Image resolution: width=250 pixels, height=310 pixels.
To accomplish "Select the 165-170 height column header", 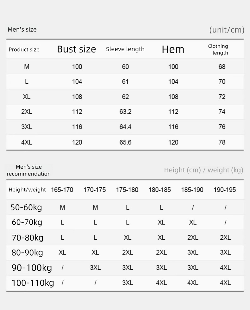I will 62,190.
